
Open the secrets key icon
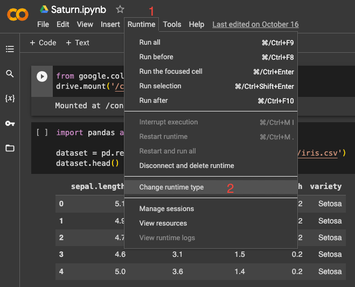point(10,123)
